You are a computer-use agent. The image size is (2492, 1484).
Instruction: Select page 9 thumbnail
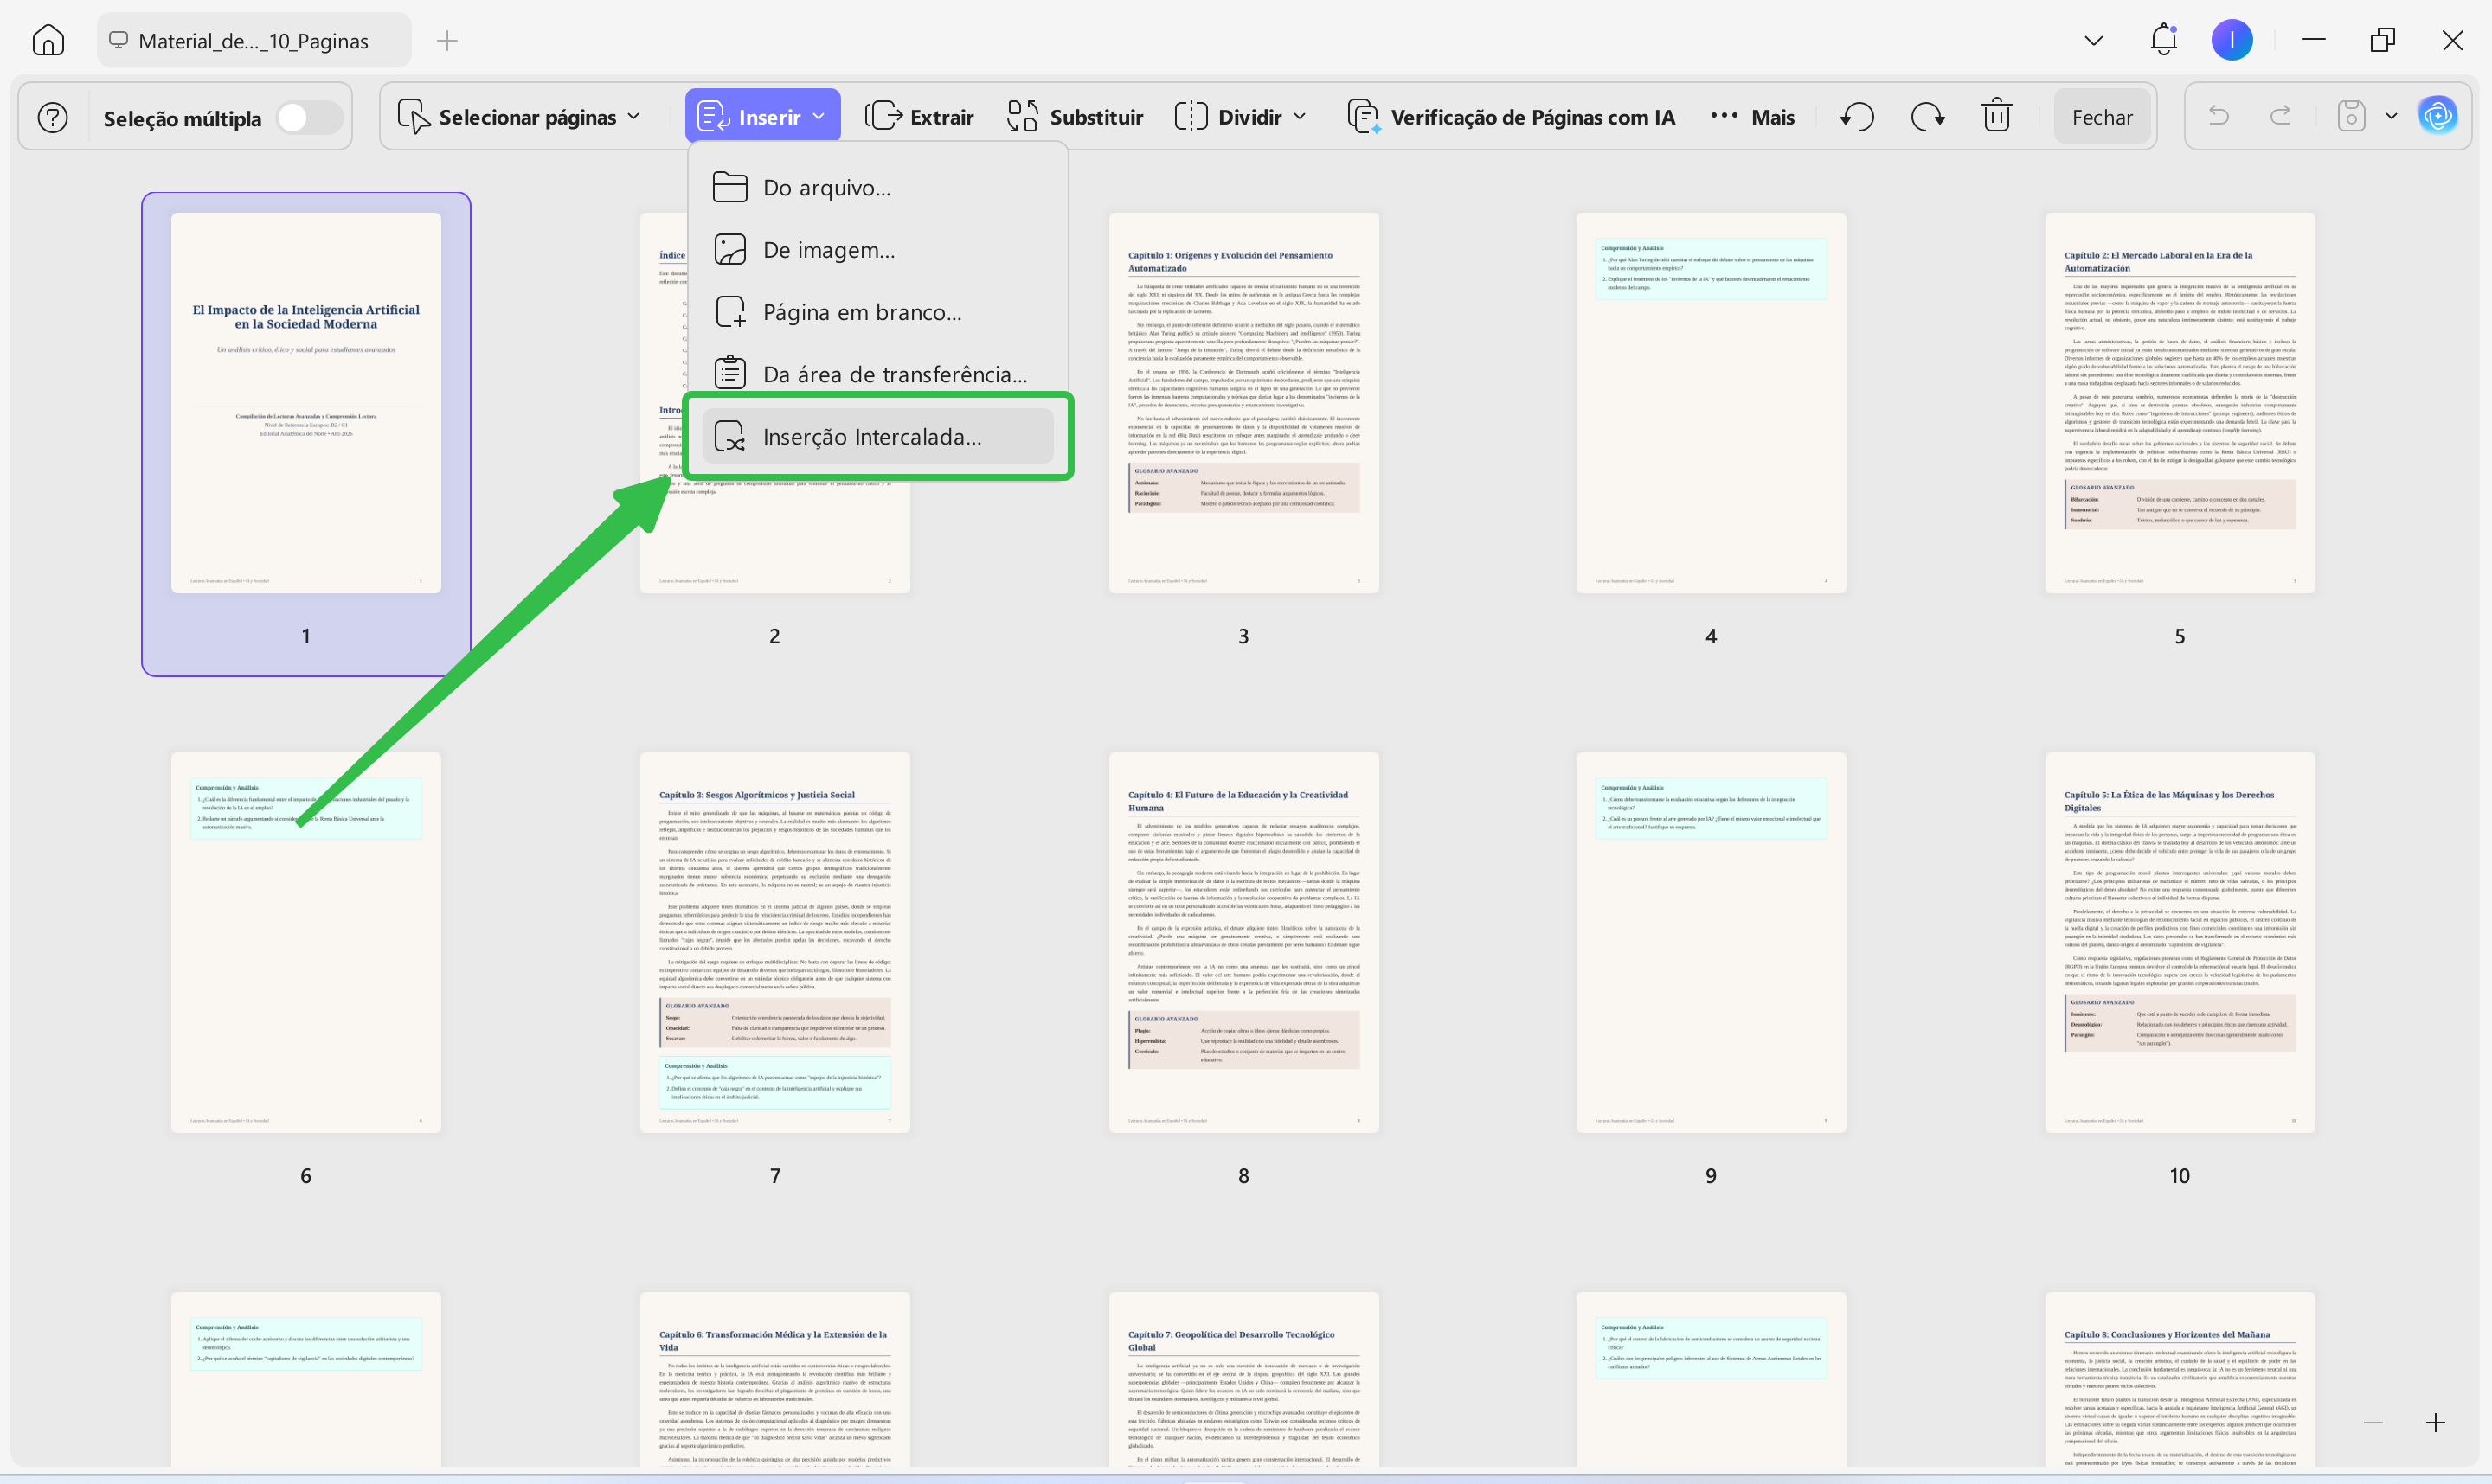(x=1711, y=942)
